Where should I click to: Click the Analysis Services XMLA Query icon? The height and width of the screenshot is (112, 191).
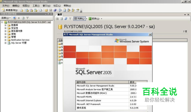[x=36, y=10]
